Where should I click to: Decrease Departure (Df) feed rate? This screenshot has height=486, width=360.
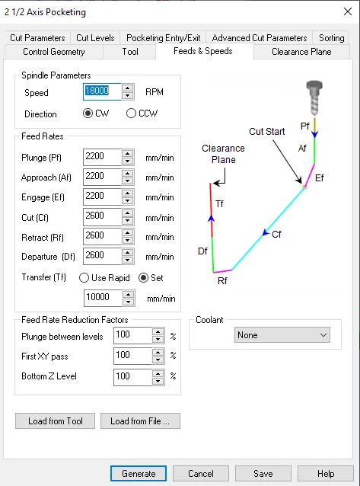pyautogui.click(x=128, y=261)
